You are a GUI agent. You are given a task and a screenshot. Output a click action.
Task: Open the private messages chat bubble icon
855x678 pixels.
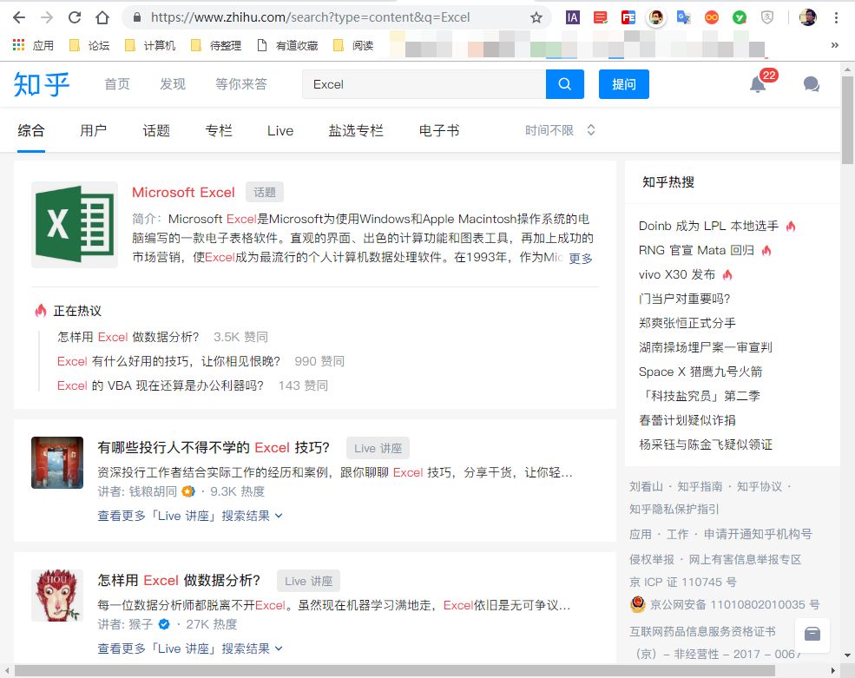812,84
